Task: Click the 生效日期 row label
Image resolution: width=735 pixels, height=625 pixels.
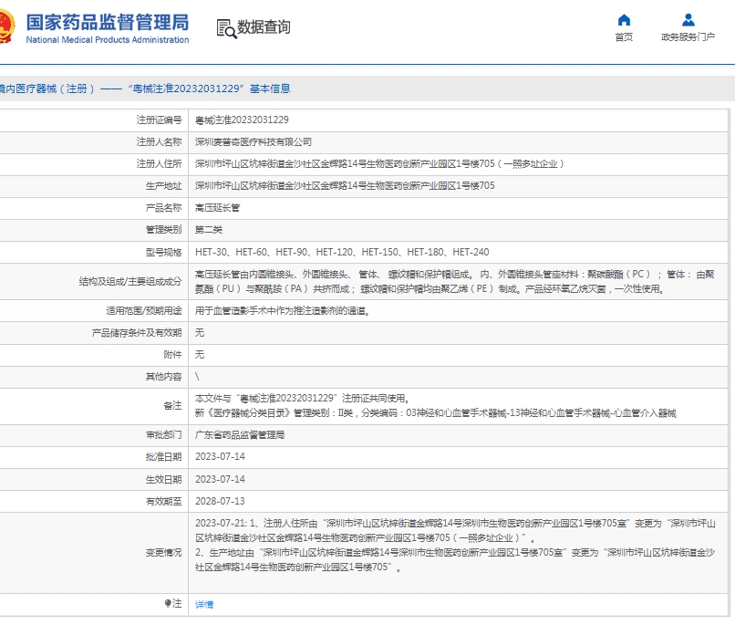Action: [163, 479]
